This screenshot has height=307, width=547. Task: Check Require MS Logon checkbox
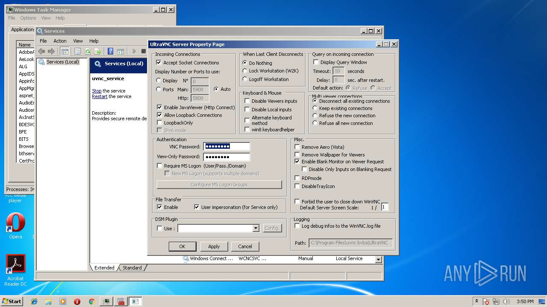[159, 166]
